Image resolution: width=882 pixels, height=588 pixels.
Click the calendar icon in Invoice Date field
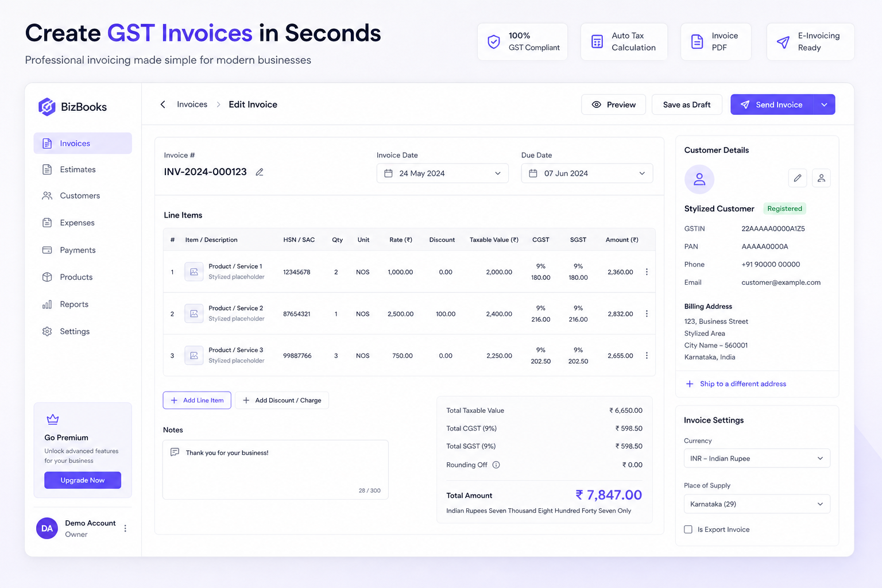(388, 173)
